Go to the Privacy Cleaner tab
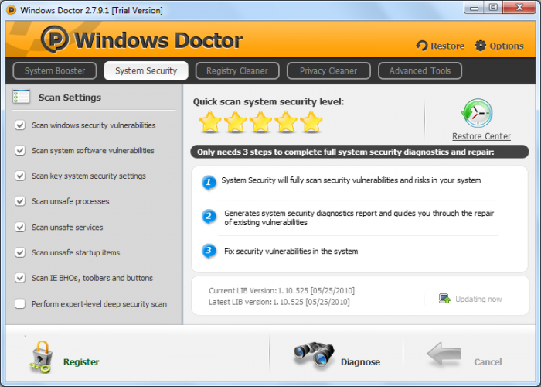The image size is (541, 387). [328, 71]
